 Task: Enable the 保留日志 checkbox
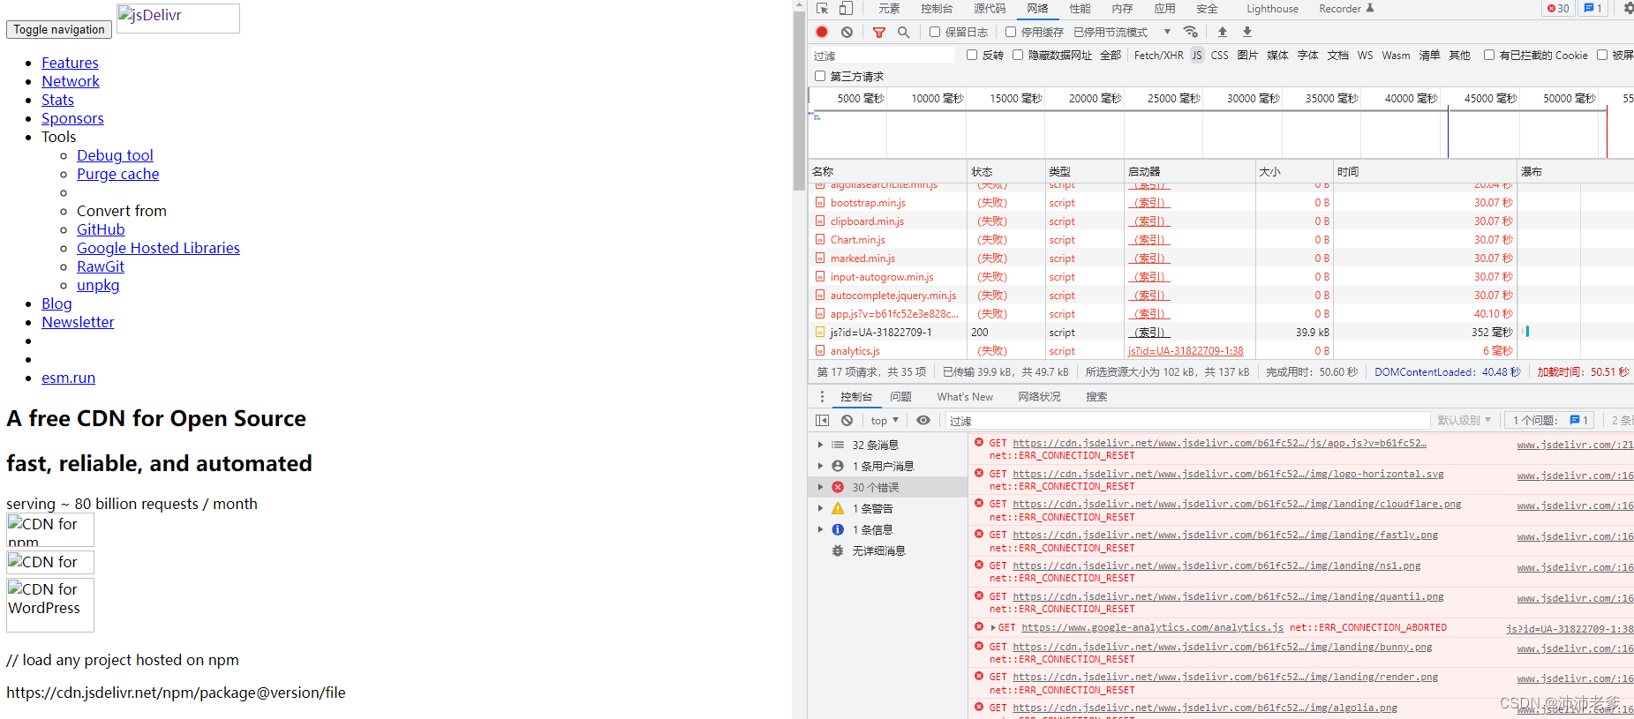click(x=935, y=32)
